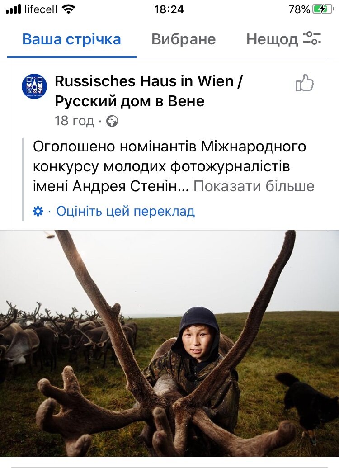Screen dimensions: 339x468
Task: Tap Оцініть цей переклад link
Action: [x=126, y=211]
